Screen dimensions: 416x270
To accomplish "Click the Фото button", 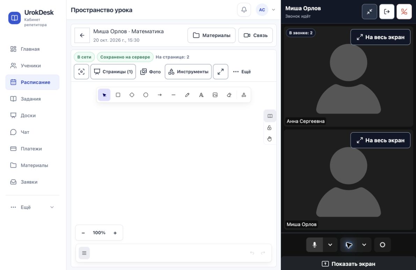I will coord(151,72).
